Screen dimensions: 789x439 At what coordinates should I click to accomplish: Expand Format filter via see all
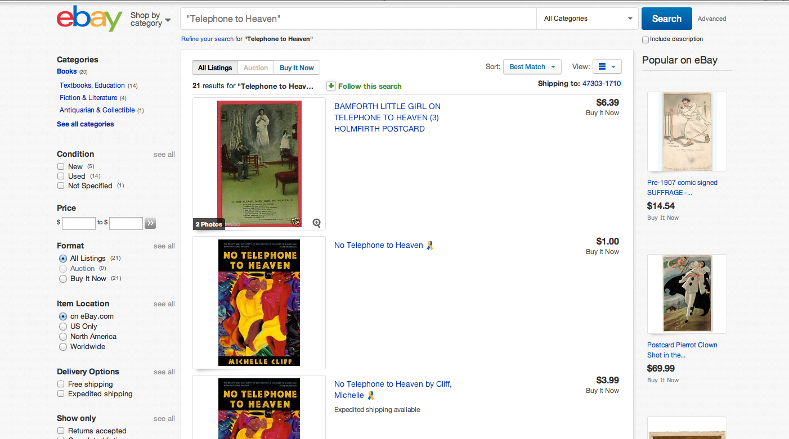[x=164, y=246]
